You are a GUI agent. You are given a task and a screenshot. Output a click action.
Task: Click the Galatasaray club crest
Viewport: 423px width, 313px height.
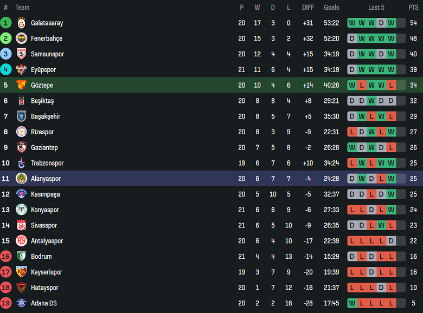coord(21,23)
